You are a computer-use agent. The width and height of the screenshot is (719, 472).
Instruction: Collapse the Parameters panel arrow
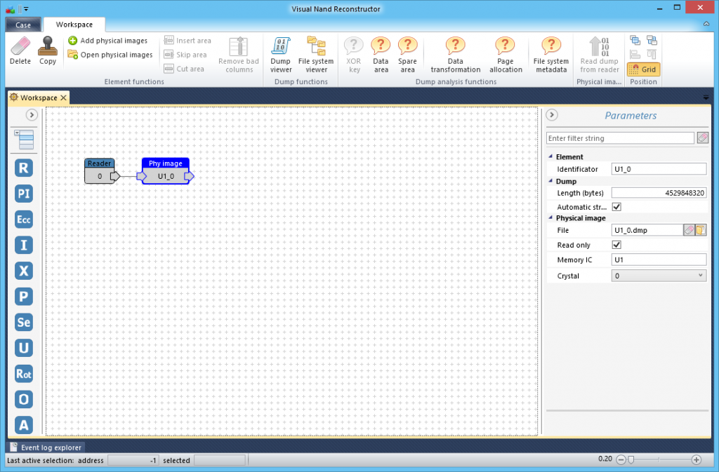[x=552, y=115]
